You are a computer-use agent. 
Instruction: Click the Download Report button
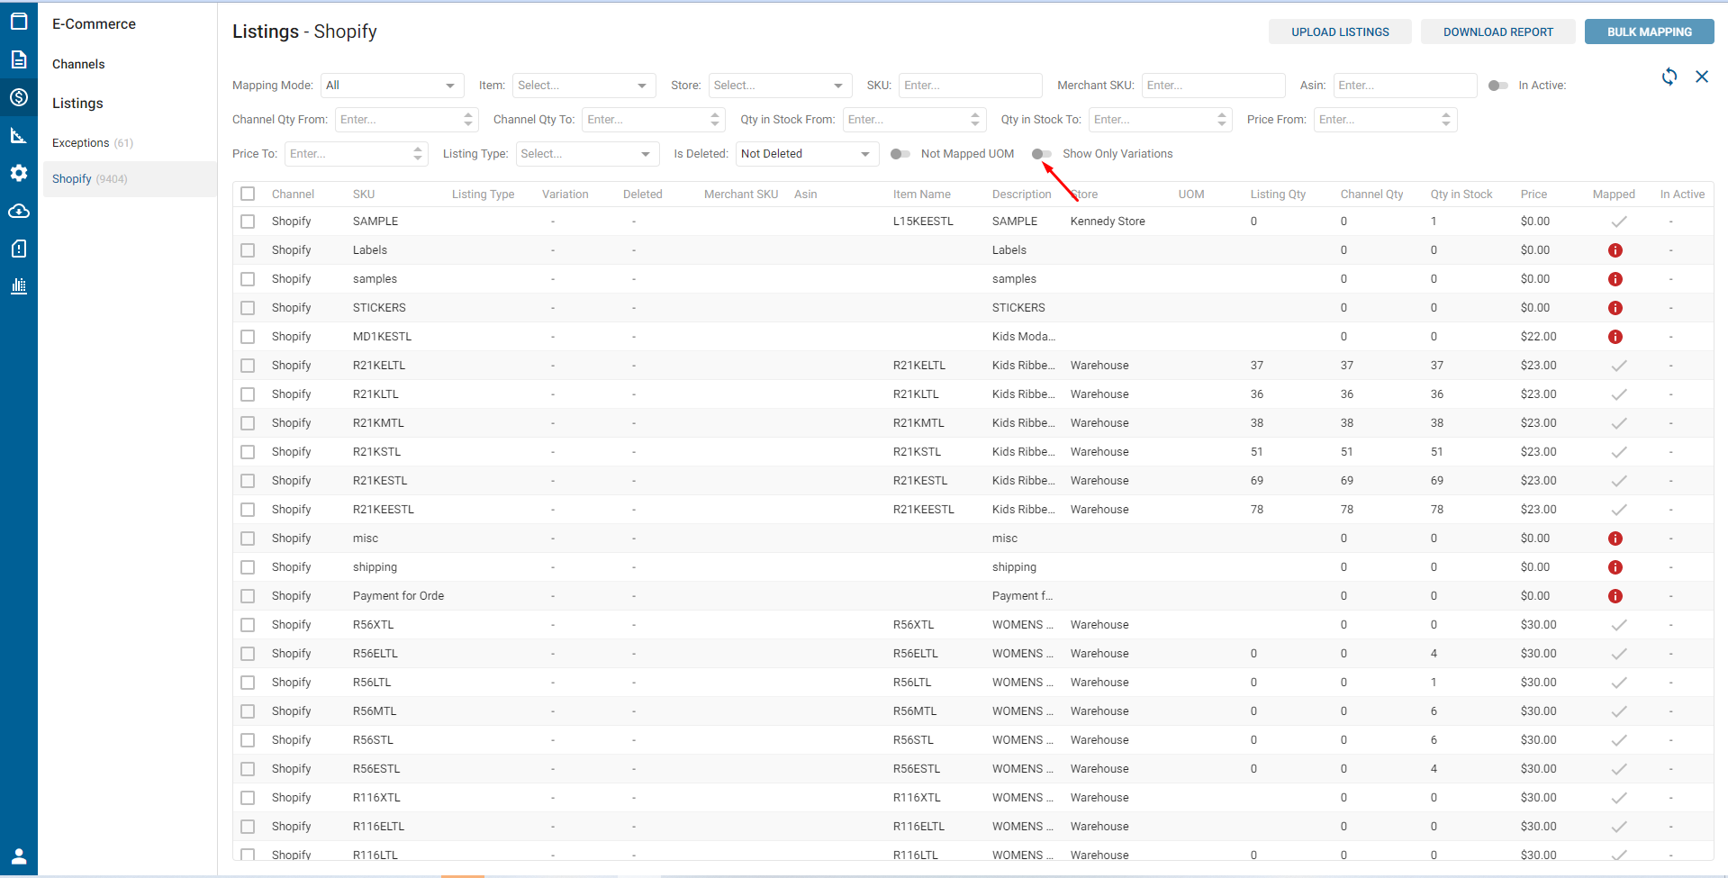1498,32
